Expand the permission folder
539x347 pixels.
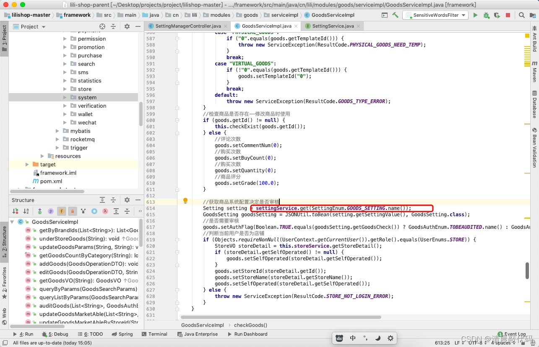click(65, 39)
